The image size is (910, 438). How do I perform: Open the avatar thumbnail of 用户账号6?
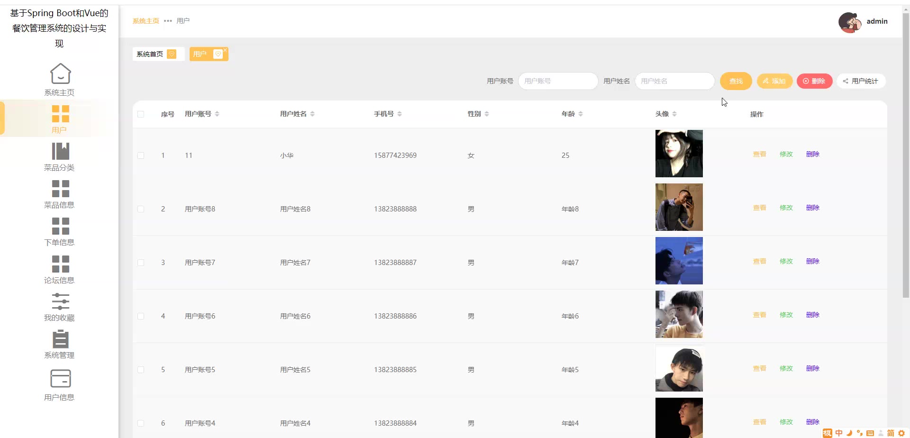coord(679,314)
